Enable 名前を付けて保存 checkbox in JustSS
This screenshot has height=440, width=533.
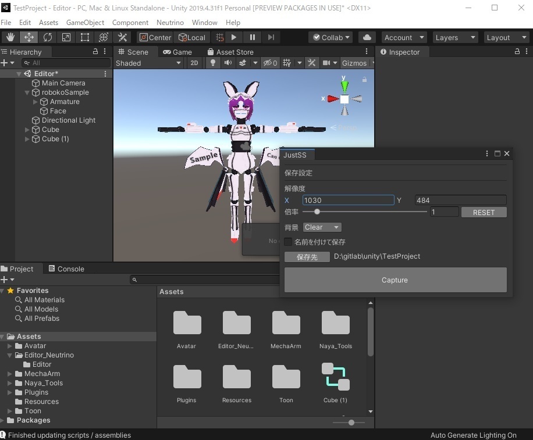tap(287, 242)
